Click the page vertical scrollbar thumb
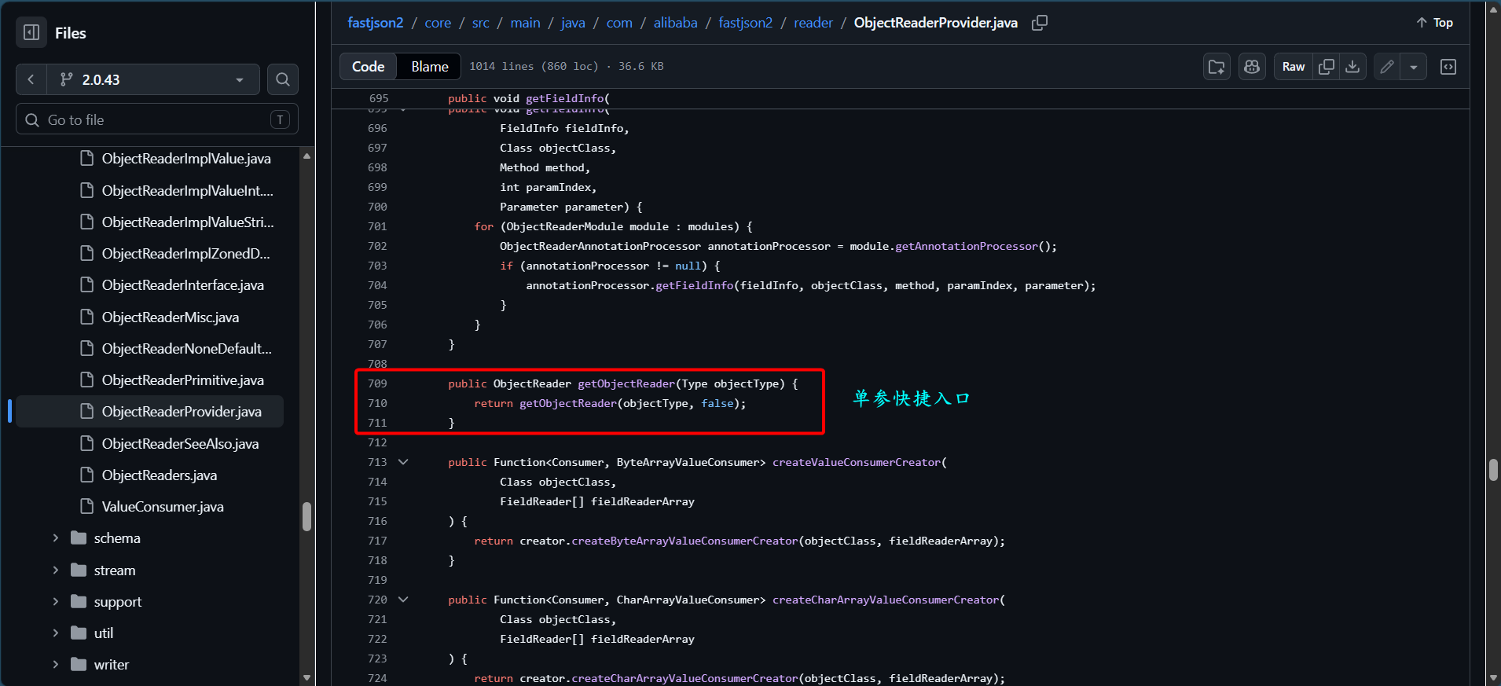Image resolution: width=1501 pixels, height=686 pixels. [x=1493, y=470]
